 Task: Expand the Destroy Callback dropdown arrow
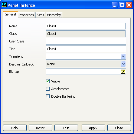[123, 64]
